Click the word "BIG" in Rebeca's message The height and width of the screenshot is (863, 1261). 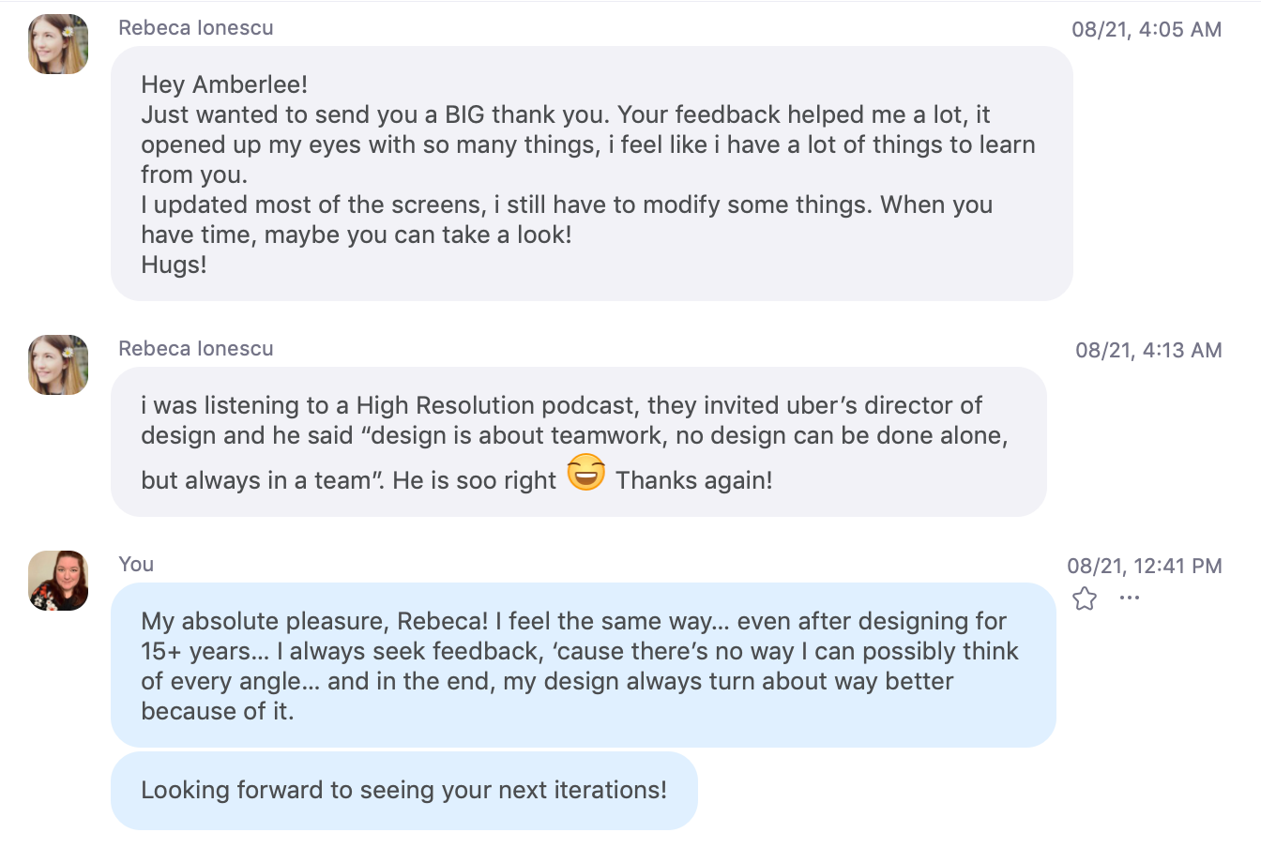pos(465,114)
